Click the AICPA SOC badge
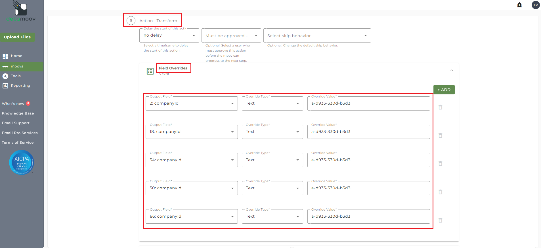This screenshot has width=541, height=248. click(x=22, y=162)
